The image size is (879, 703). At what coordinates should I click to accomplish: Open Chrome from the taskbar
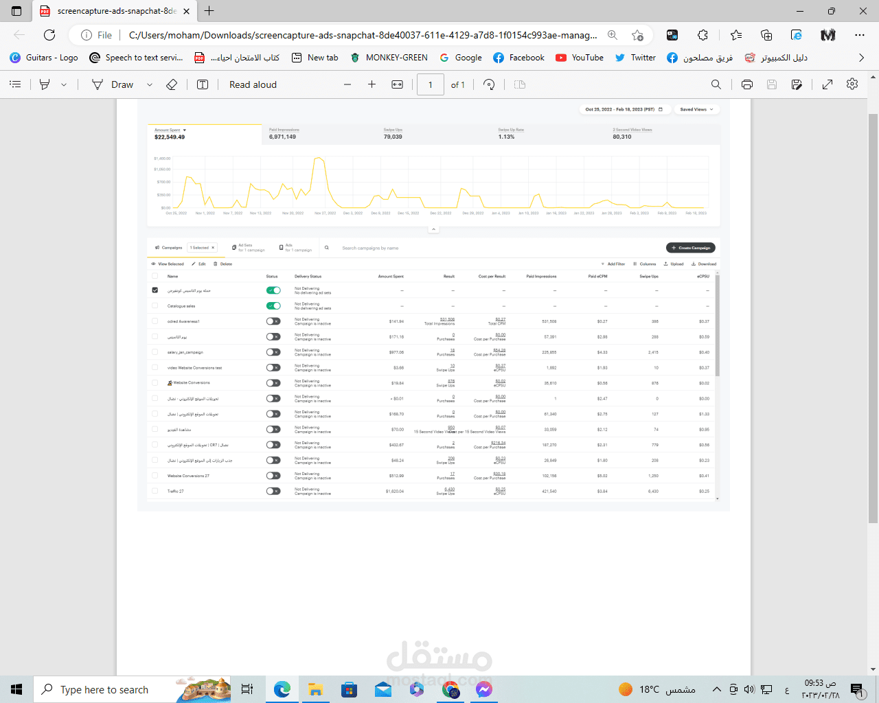coord(450,689)
